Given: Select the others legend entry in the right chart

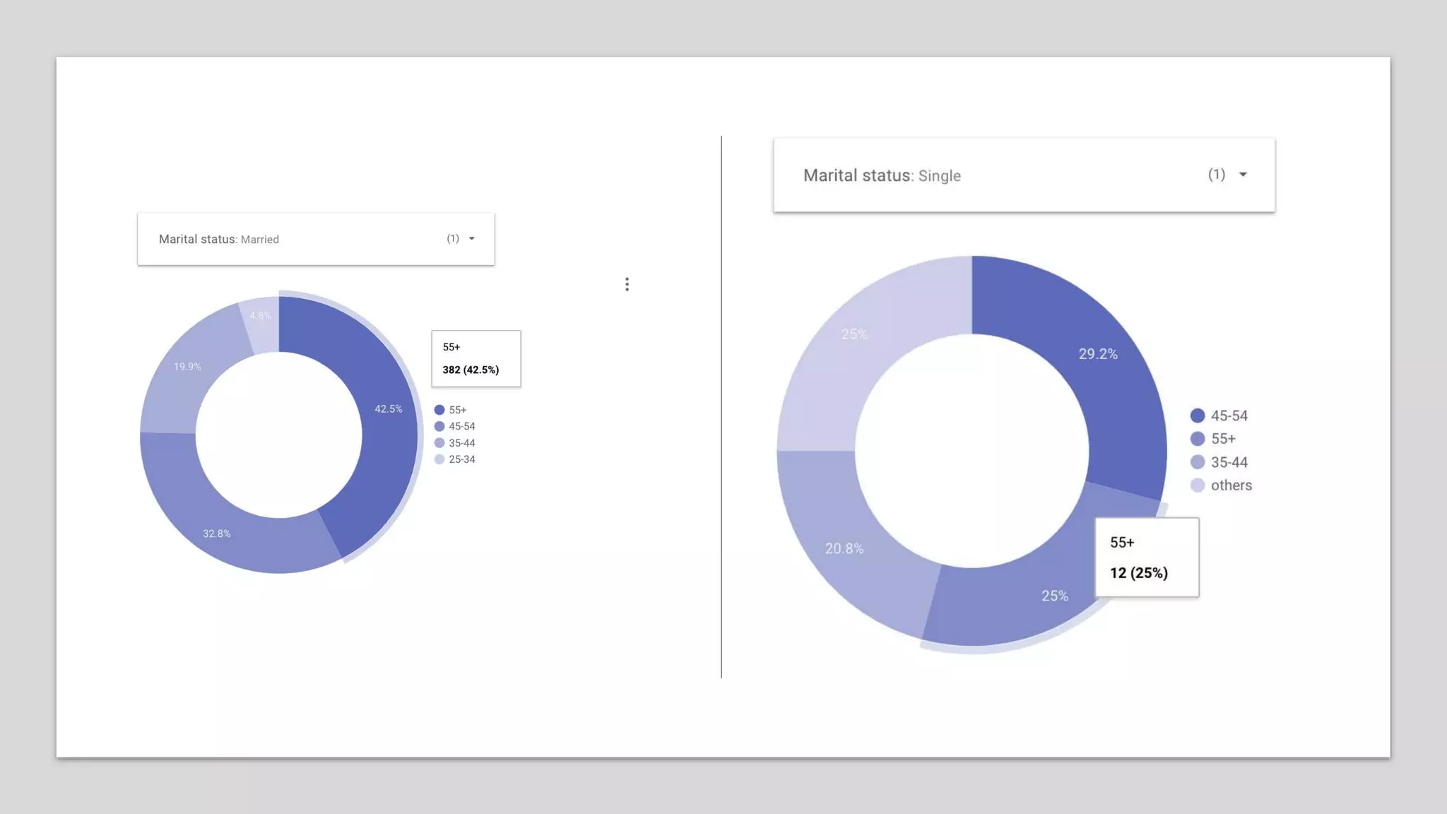Looking at the screenshot, I should 1231,485.
